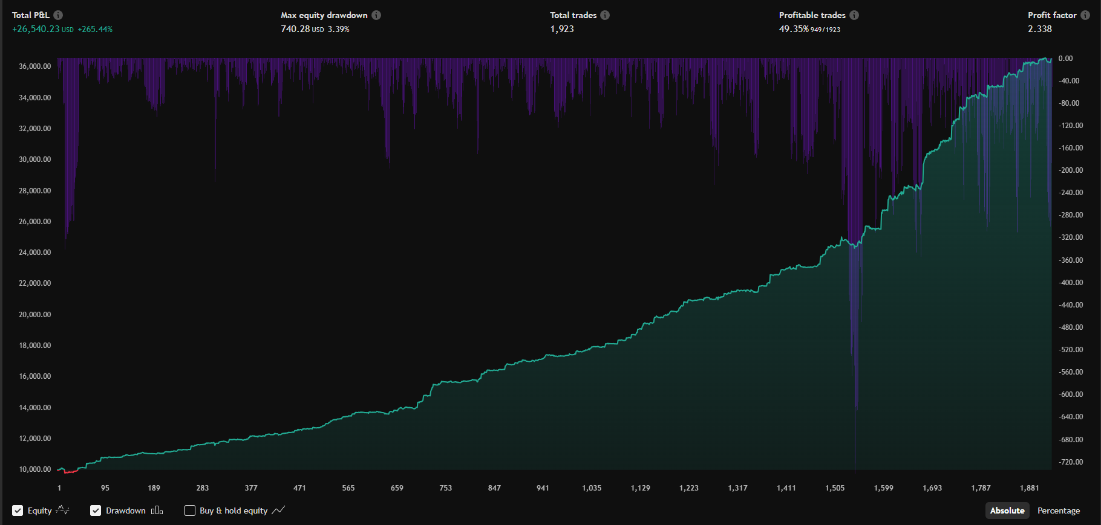Click the Drawdown legend label

point(126,511)
